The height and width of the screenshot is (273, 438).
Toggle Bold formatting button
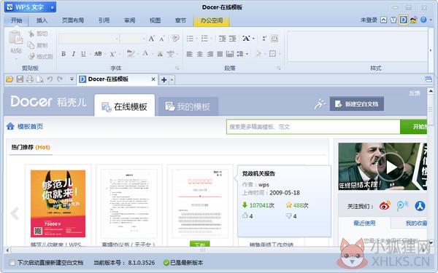click(x=64, y=54)
